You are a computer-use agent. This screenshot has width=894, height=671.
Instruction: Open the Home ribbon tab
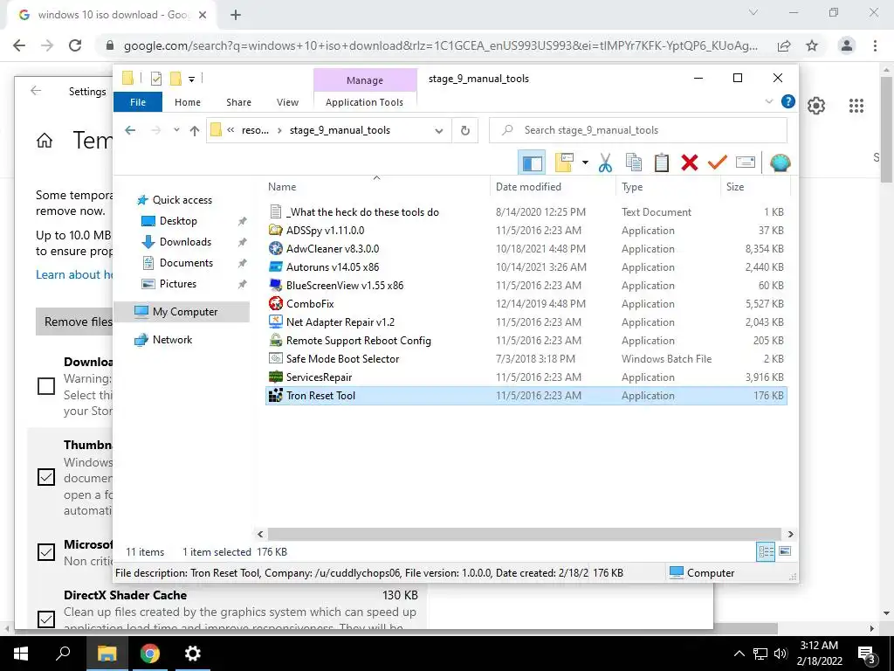point(188,102)
